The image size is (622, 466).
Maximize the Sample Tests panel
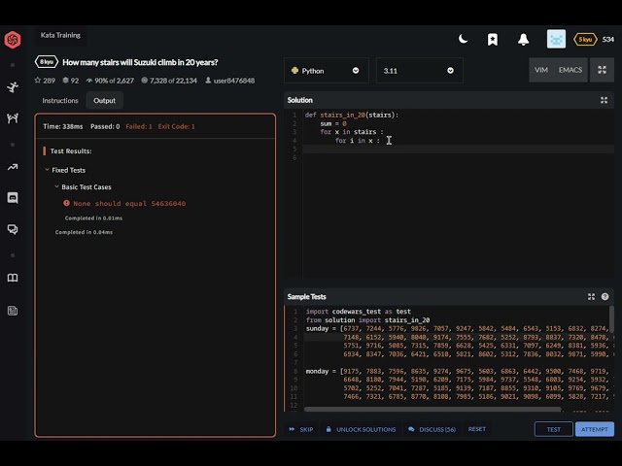click(591, 297)
